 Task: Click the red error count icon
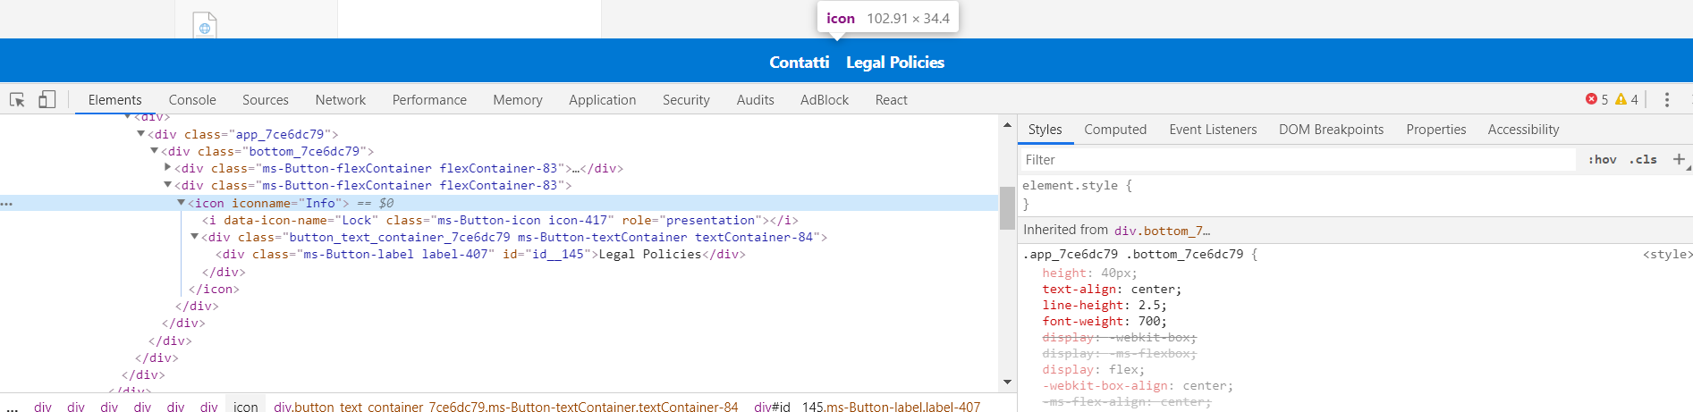click(1591, 99)
